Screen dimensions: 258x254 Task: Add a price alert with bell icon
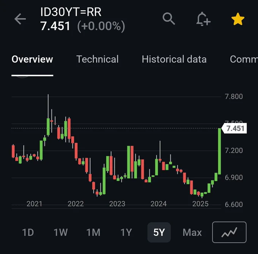(203, 19)
